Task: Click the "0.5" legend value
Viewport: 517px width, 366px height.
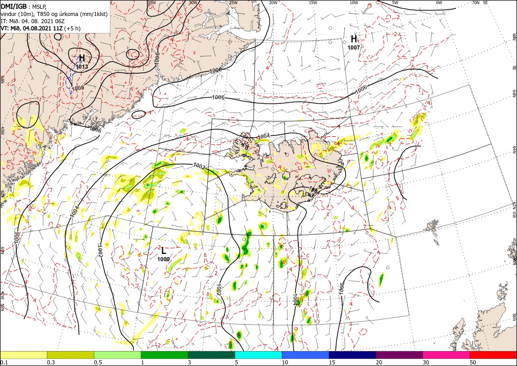Action: coord(97,362)
